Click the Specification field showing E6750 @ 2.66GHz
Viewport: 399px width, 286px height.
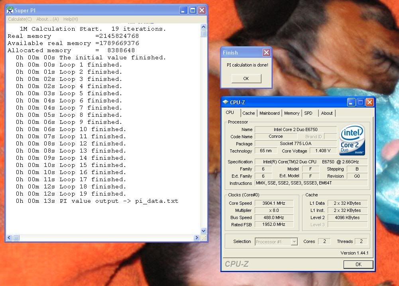pyautogui.click(x=311, y=162)
